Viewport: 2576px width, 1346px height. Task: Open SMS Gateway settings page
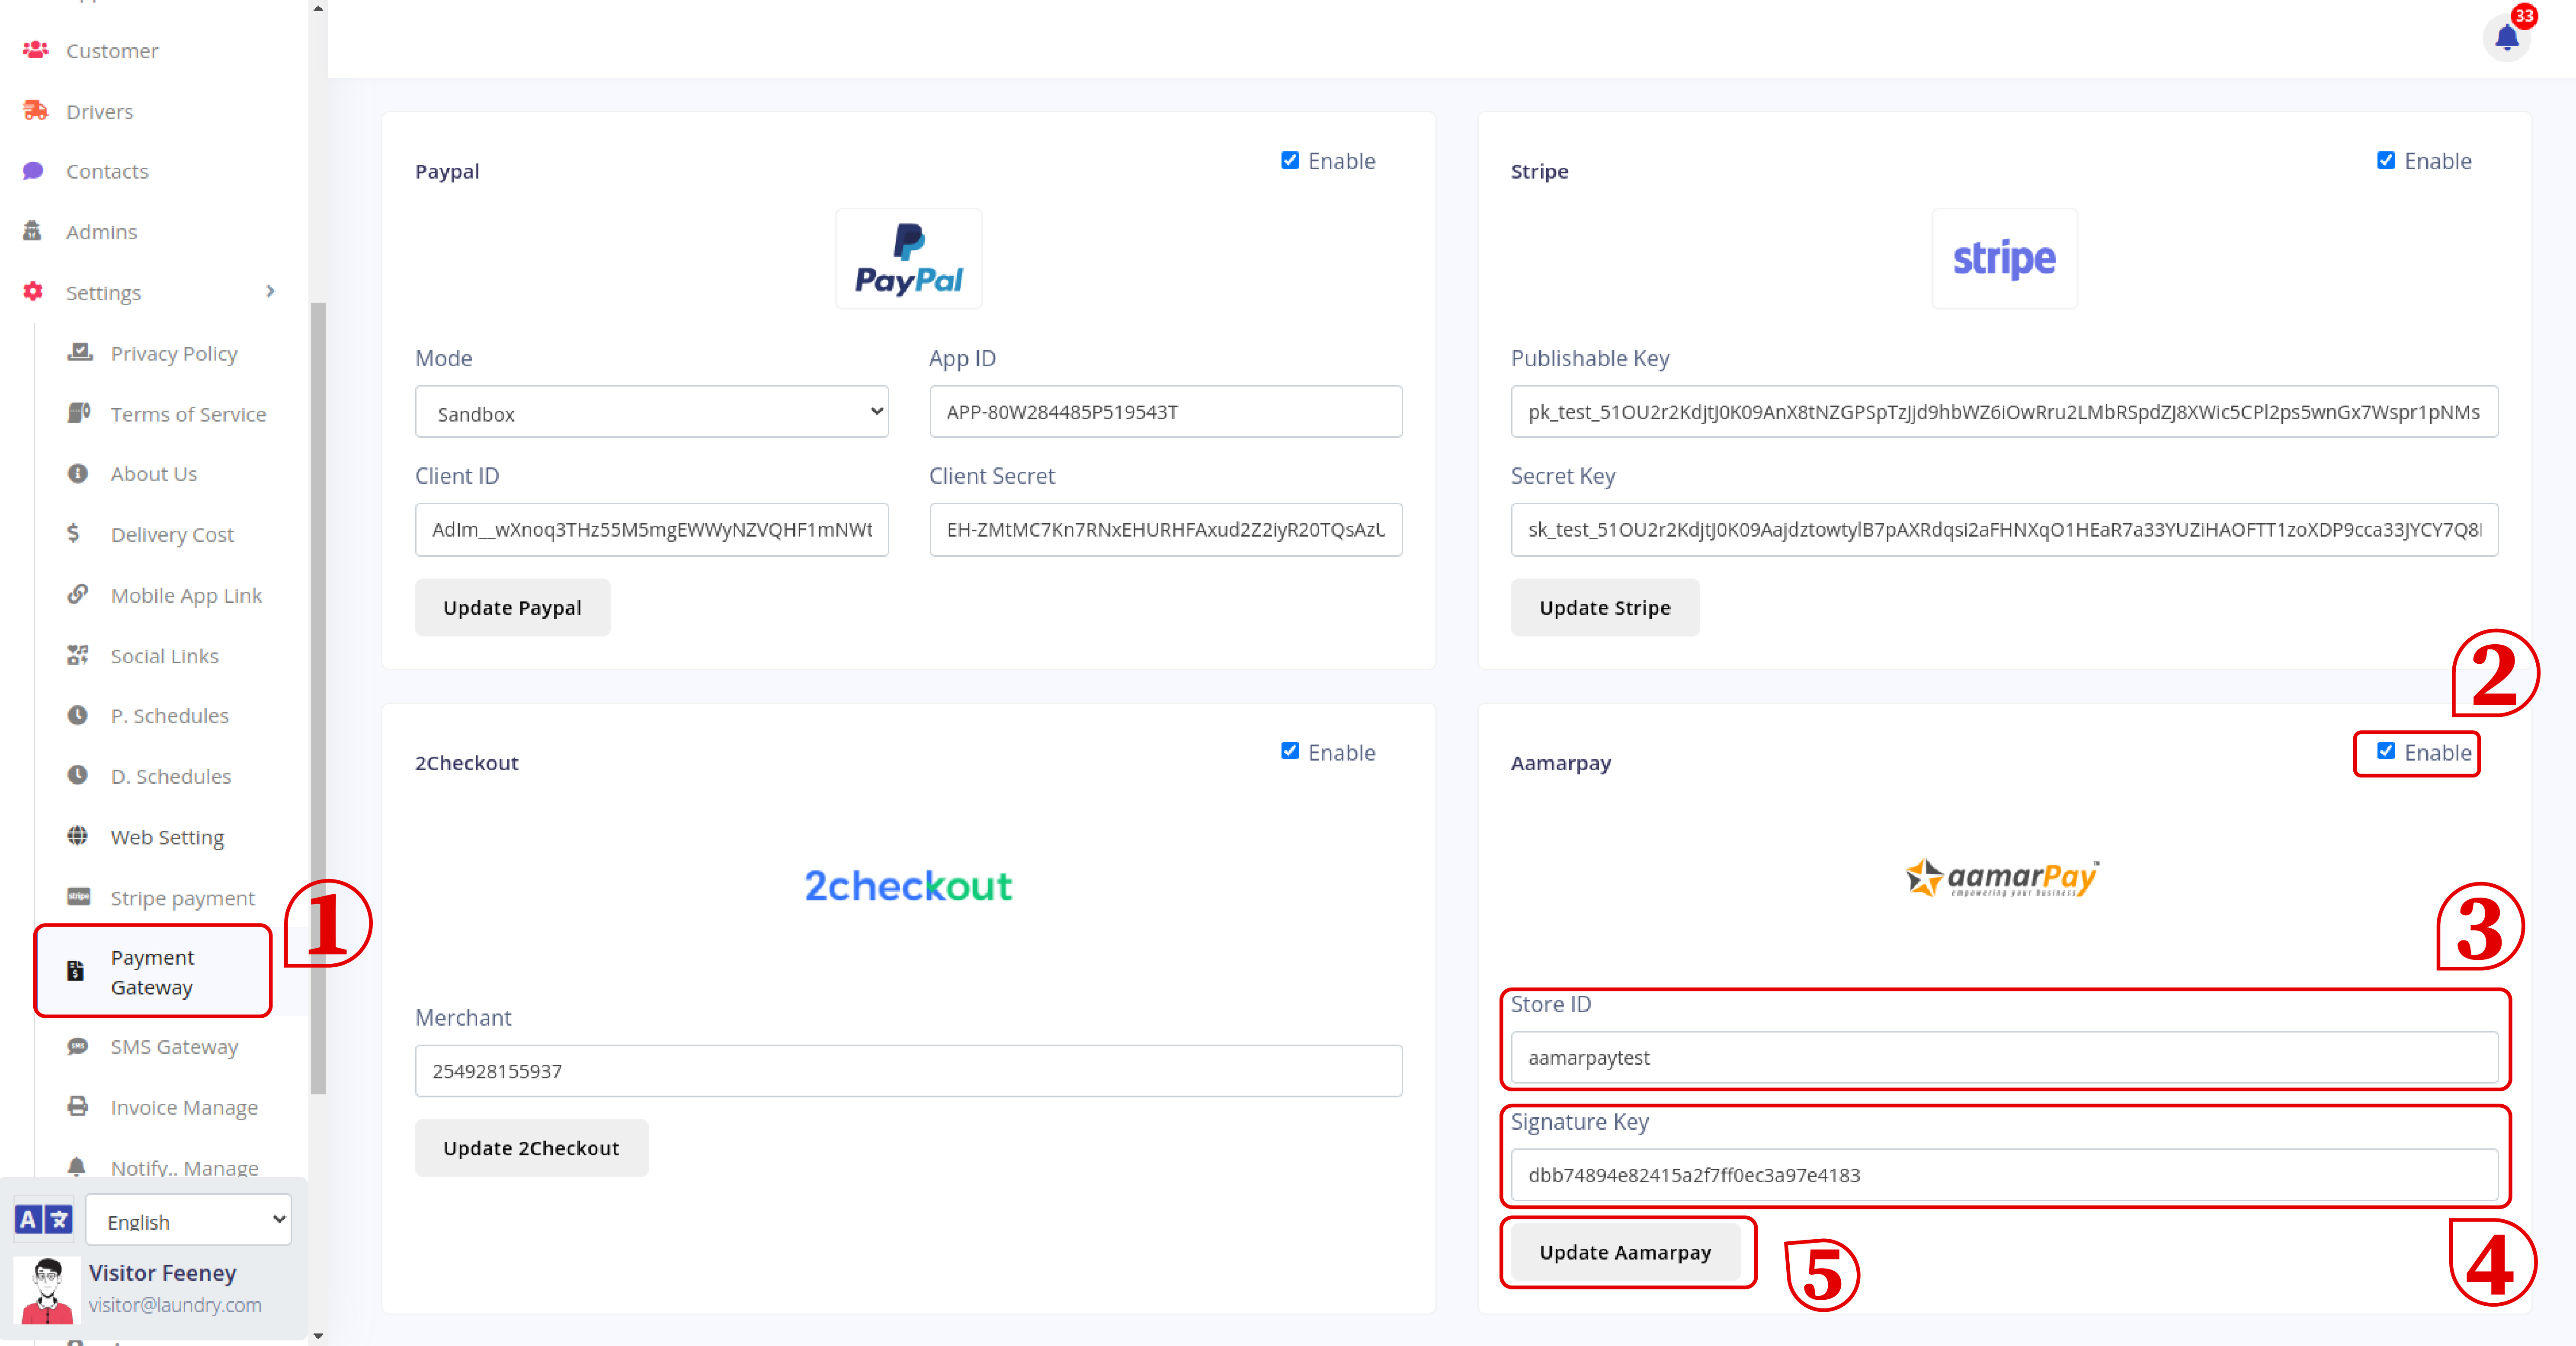click(x=174, y=1047)
